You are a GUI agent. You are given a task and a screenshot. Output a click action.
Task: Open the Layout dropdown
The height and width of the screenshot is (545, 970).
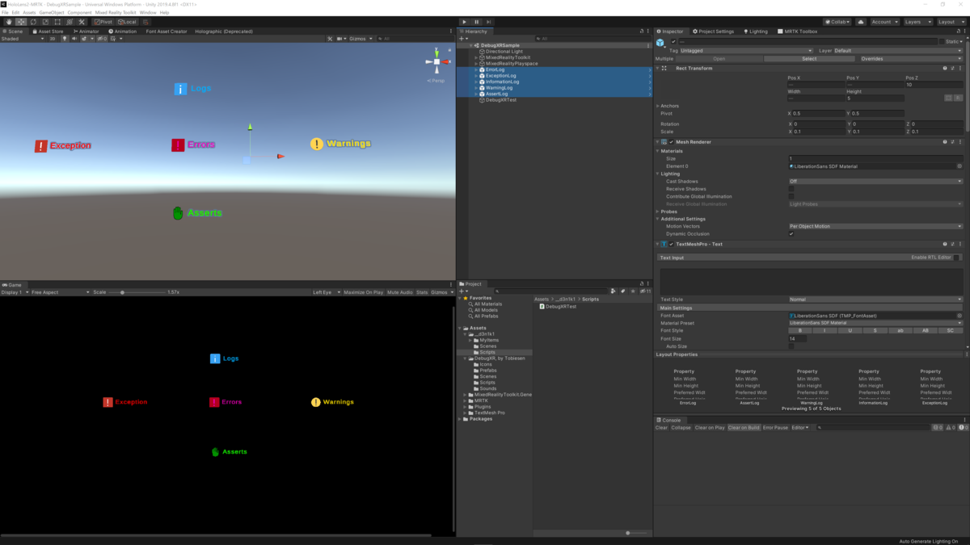(951, 22)
